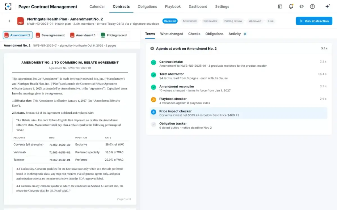
Task: Select the Base agreement document tab
Action: point(50,35)
